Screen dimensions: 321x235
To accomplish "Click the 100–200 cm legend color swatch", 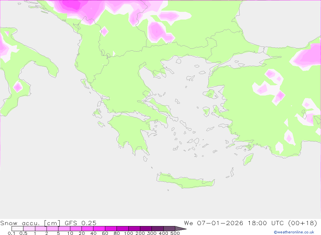I will [134, 229].
